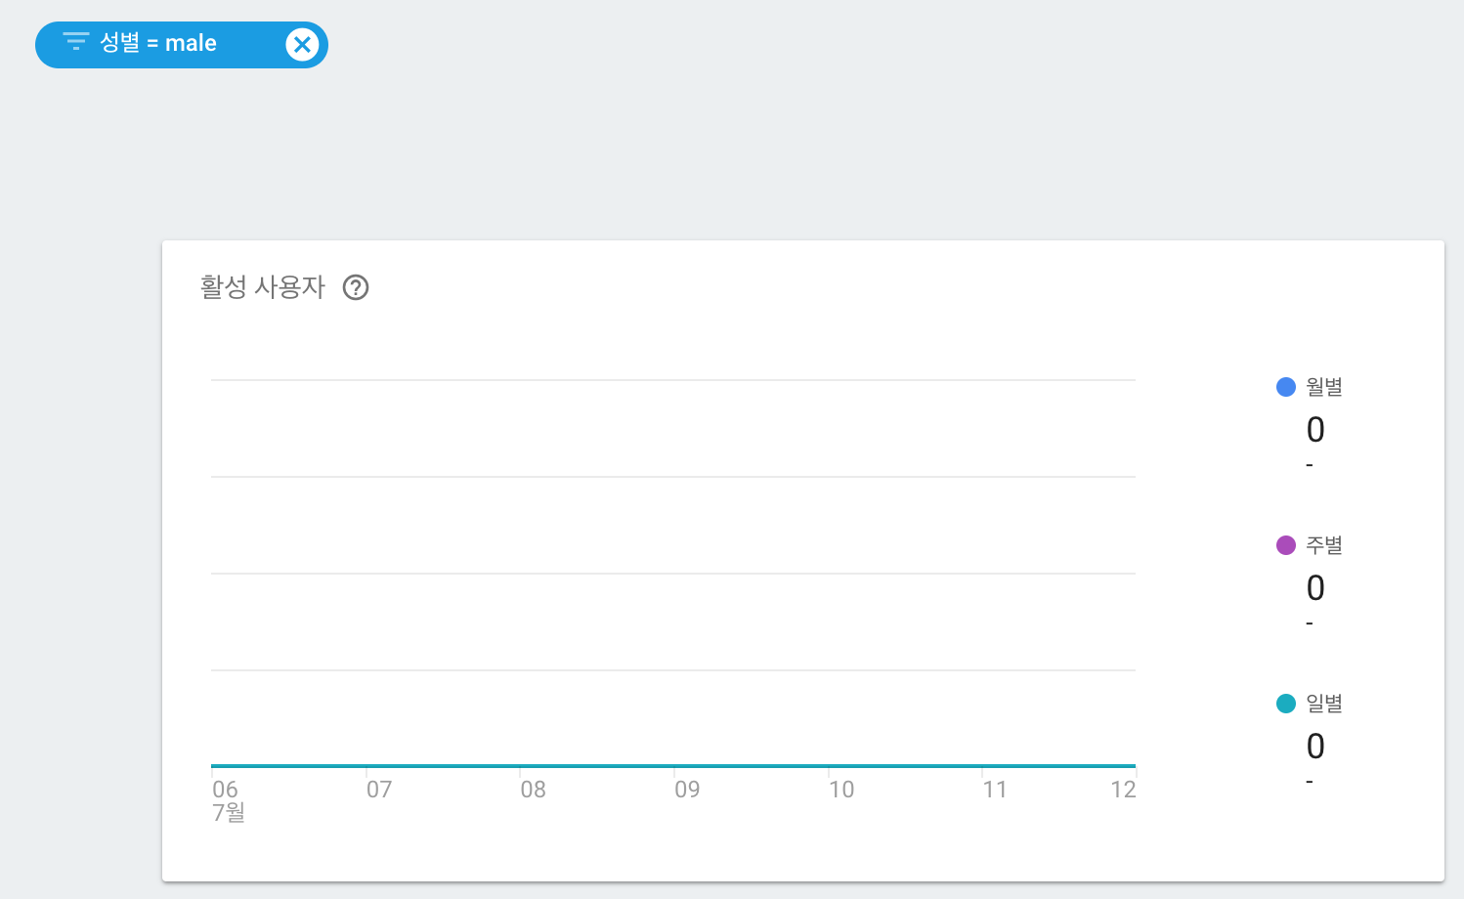This screenshot has width=1464, height=899.
Task: Click the 월별 value 0
Action: tap(1315, 430)
